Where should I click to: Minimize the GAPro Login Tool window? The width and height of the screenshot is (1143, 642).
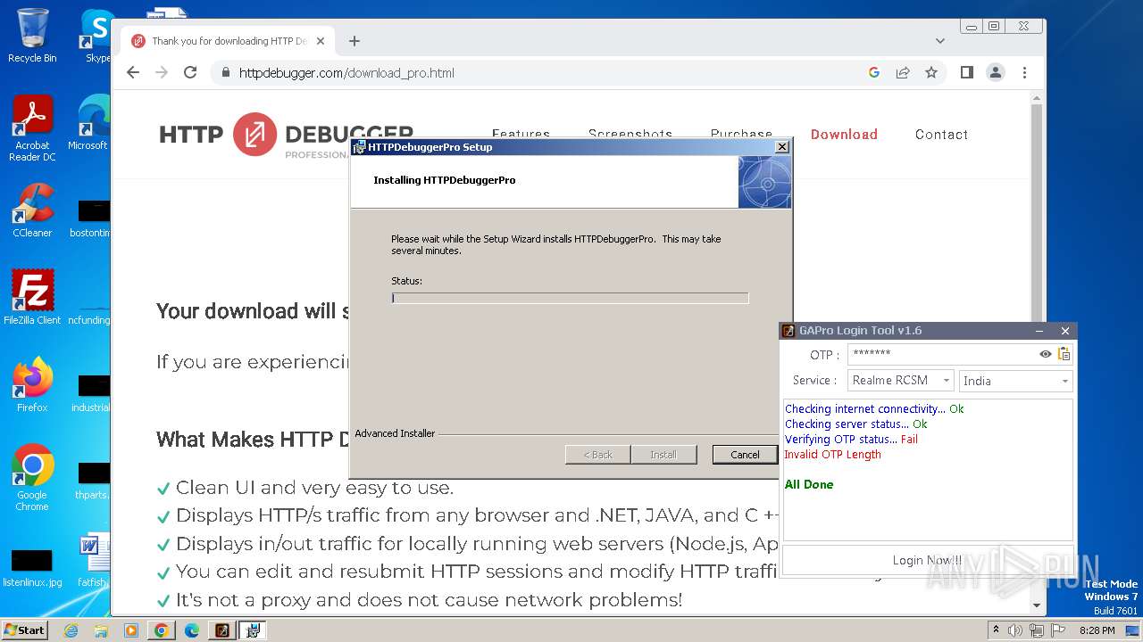tap(1040, 331)
